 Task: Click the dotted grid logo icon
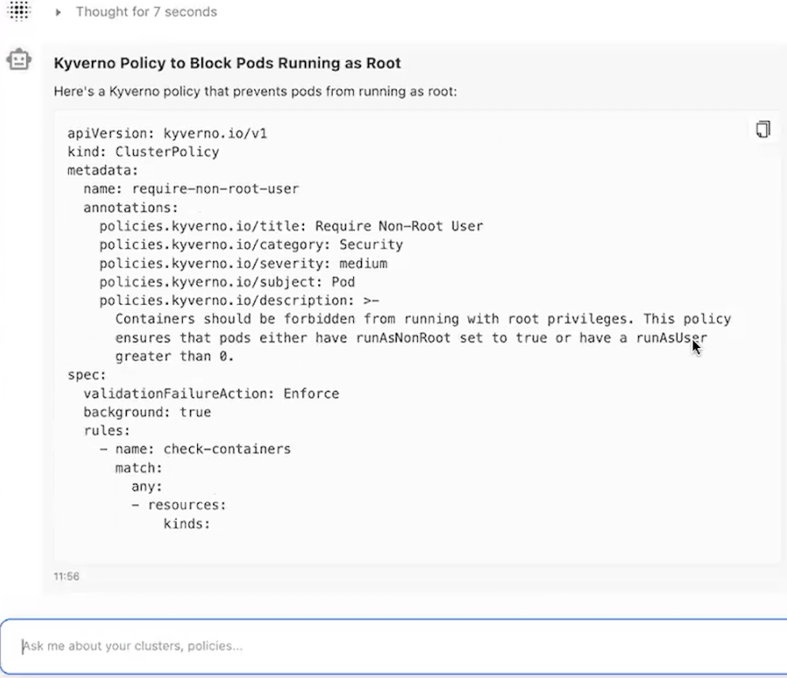pyautogui.click(x=17, y=10)
